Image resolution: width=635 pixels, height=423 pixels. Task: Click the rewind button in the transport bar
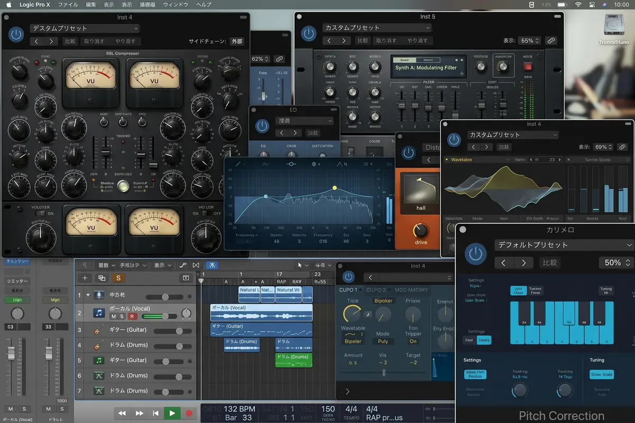(122, 413)
